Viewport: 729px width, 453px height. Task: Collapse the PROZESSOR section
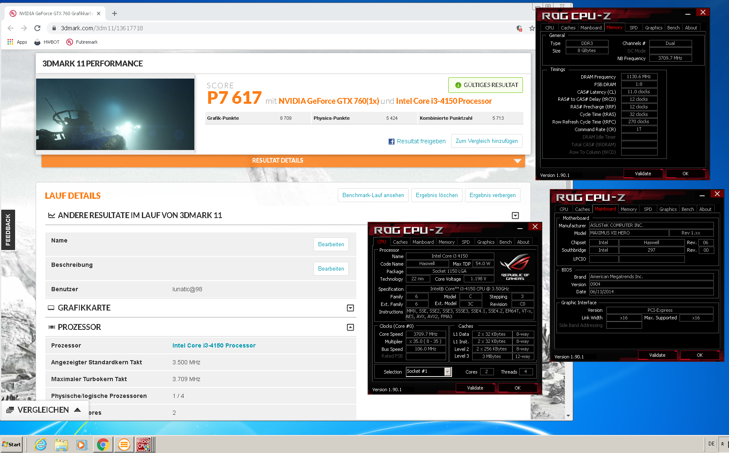click(x=350, y=327)
